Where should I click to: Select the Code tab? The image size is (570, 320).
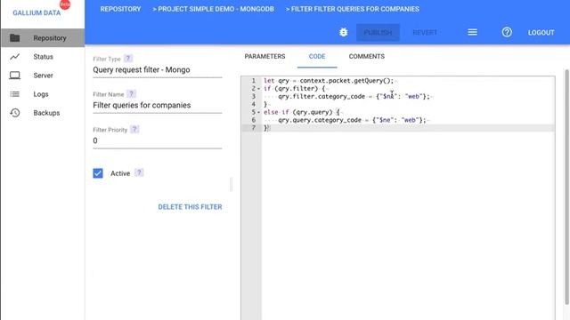317,57
